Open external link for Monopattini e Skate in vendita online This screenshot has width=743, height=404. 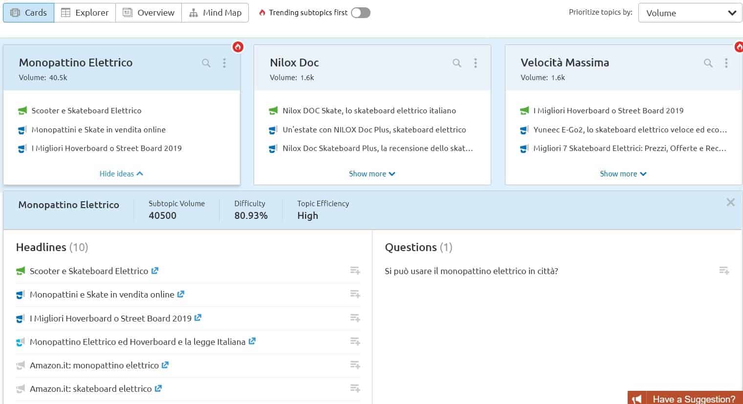click(181, 294)
